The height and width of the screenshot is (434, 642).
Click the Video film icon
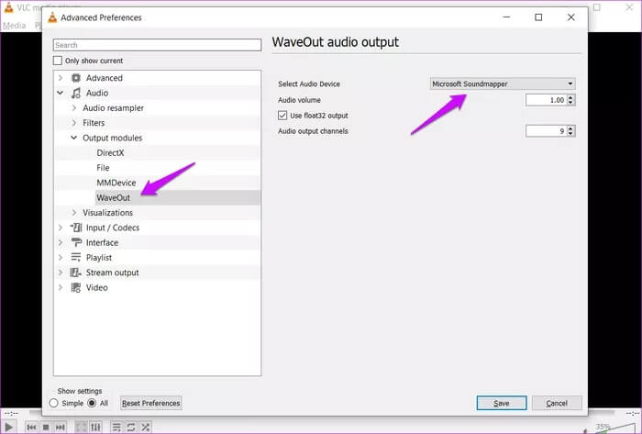pyautogui.click(x=76, y=287)
